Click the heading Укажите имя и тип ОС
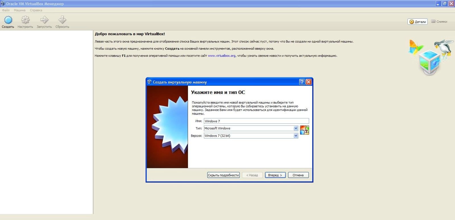 click(218, 92)
